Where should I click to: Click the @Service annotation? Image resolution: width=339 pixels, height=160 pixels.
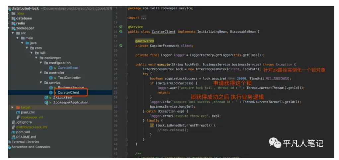click(135, 27)
